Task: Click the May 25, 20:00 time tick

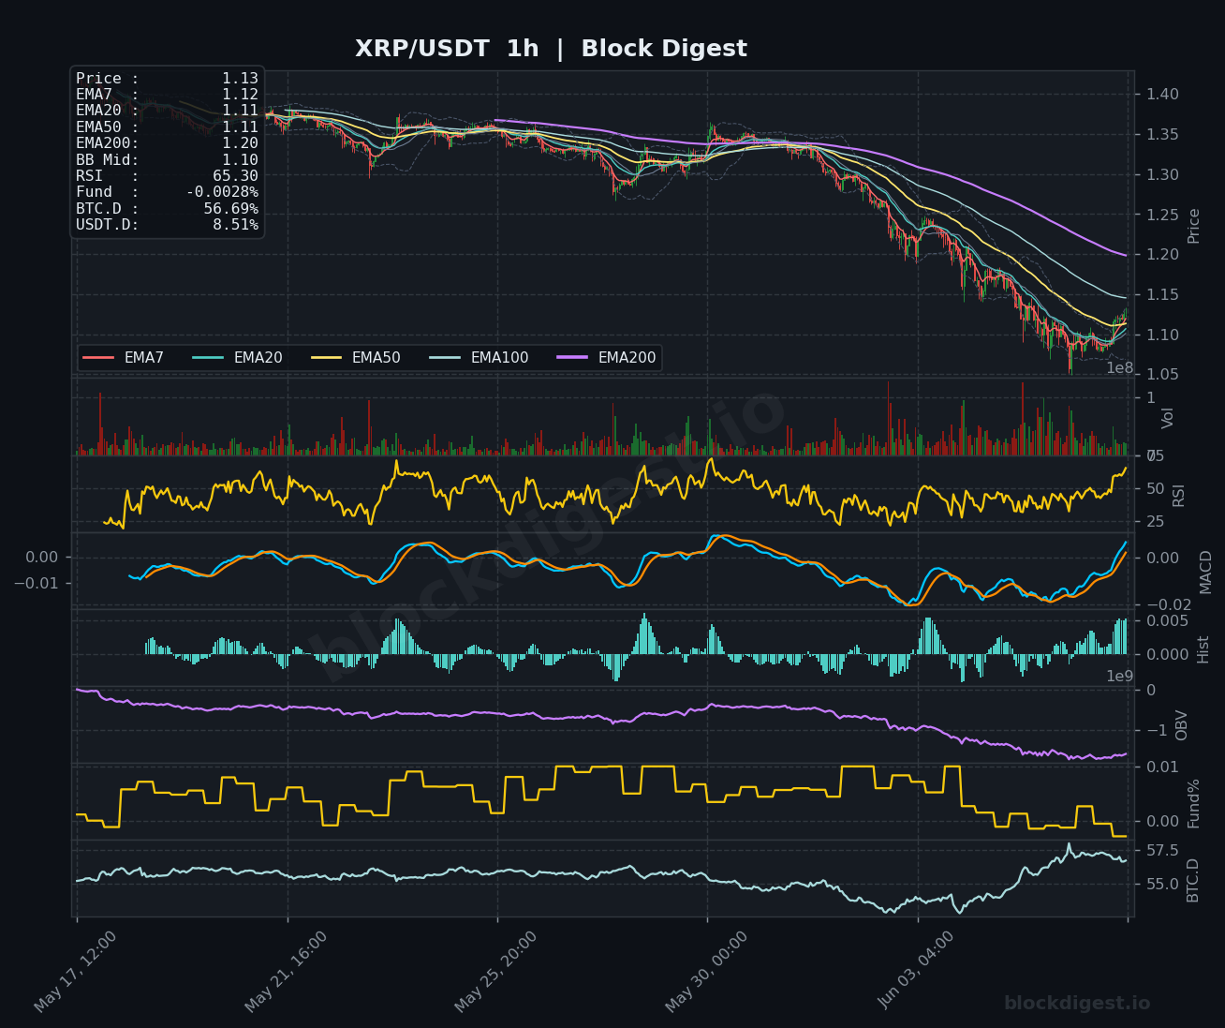Action: point(496,971)
